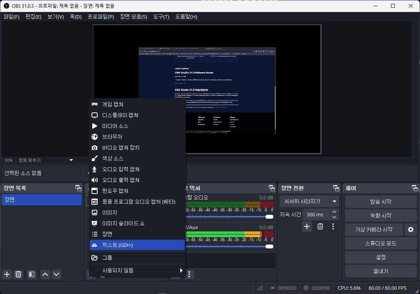
Task: Open 설정 from controls panel
Action: click(x=381, y=257)
